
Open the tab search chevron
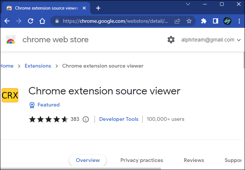(x=188, y=4)
